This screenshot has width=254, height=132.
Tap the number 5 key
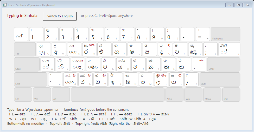click(97, 34)
